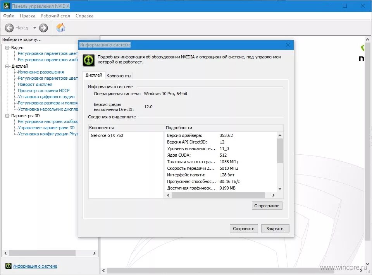Switch to the Компоненты tab

[x=119, y=76]
